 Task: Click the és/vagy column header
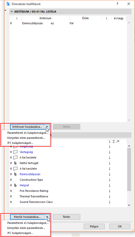point(119,18)
